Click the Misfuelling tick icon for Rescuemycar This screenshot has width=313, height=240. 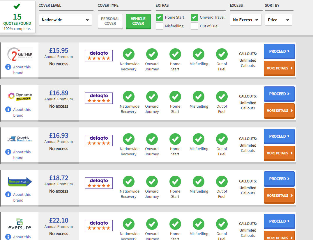199,182
